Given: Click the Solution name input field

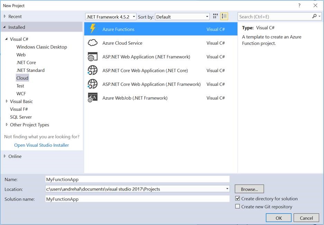Looking at the screenshot, I should tap(137, 199).
